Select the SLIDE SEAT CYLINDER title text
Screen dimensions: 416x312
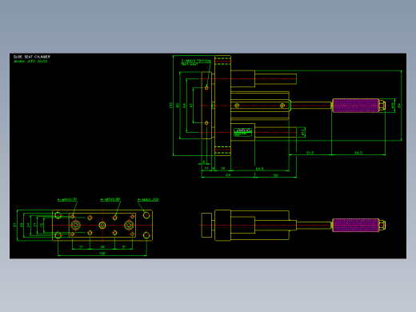[32, 57]
